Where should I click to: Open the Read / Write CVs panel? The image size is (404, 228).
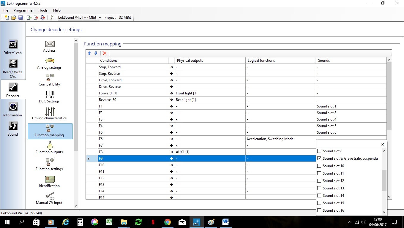point(13,69)
